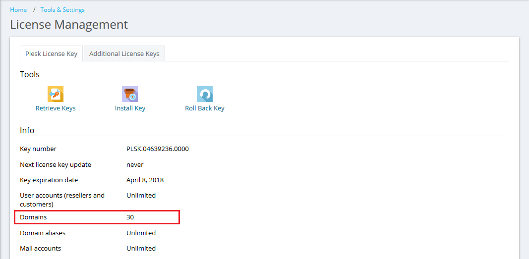The height and width of the screenshot is (259, 529).
Task: Select the Install Key text link
Action: click(x=130, y=108)
